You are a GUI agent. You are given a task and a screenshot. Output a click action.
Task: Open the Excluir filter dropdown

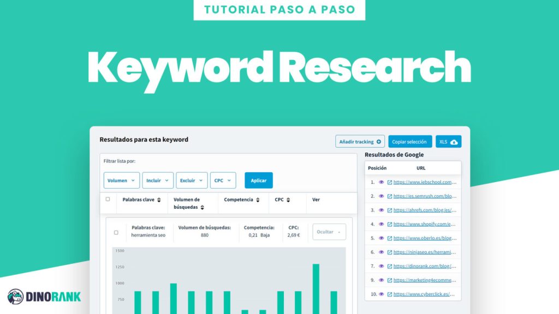tap(192, 180)
